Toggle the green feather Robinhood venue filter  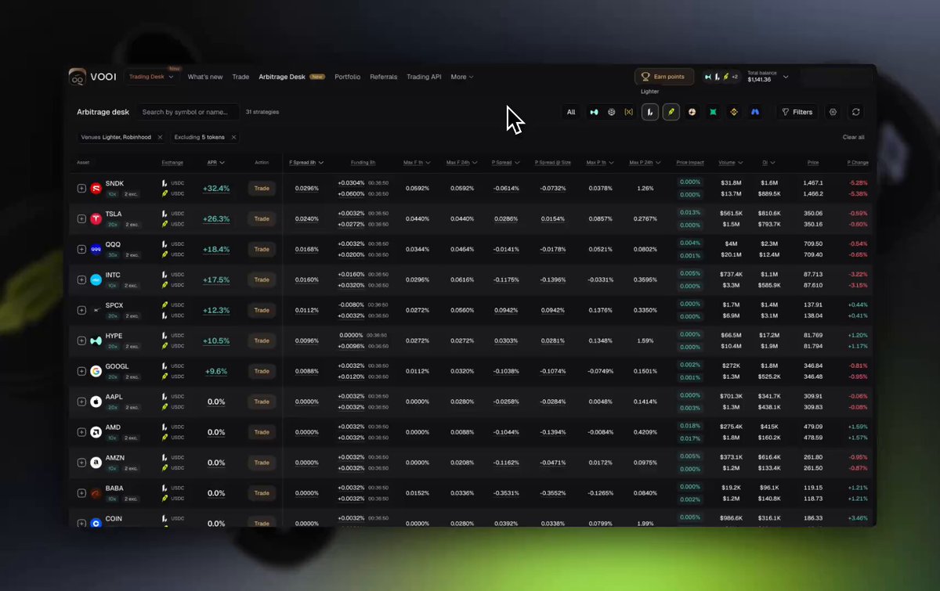671,112
